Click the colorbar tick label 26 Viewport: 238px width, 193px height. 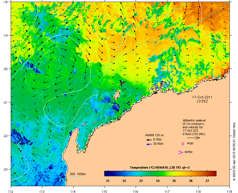pyautogui.click(x=191, y=181)
